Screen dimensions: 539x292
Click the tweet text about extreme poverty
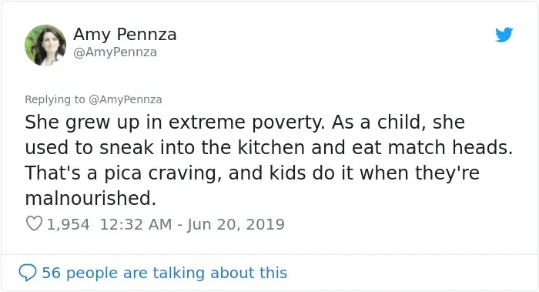269,160
